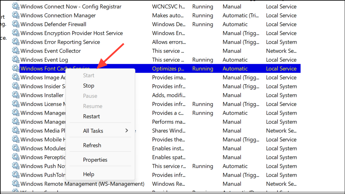This screenshot has width=345, height=194.
Task: Expand the All Tasks submenu
Action: (x=100, y=131)
